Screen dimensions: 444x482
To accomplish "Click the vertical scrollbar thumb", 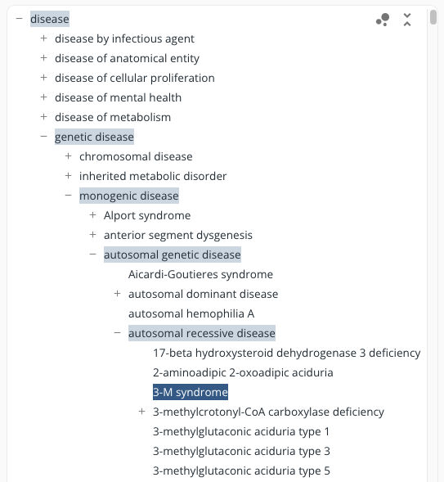I will (433, 17).
